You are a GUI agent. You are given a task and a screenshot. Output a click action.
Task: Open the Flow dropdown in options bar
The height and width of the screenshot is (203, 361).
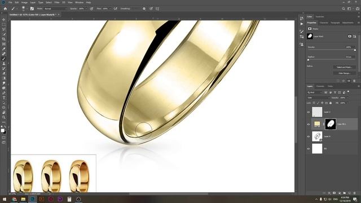coord(110,9)
